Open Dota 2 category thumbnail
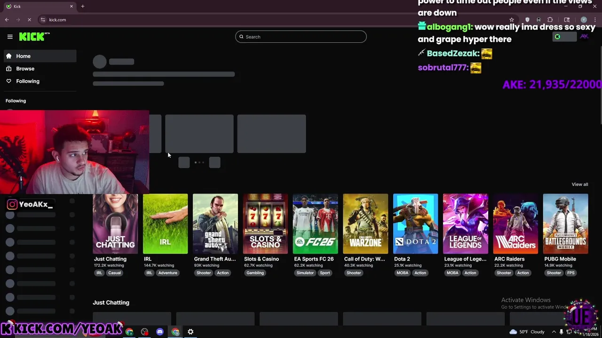This screenshot has width=602, height=338. [416, 224]
